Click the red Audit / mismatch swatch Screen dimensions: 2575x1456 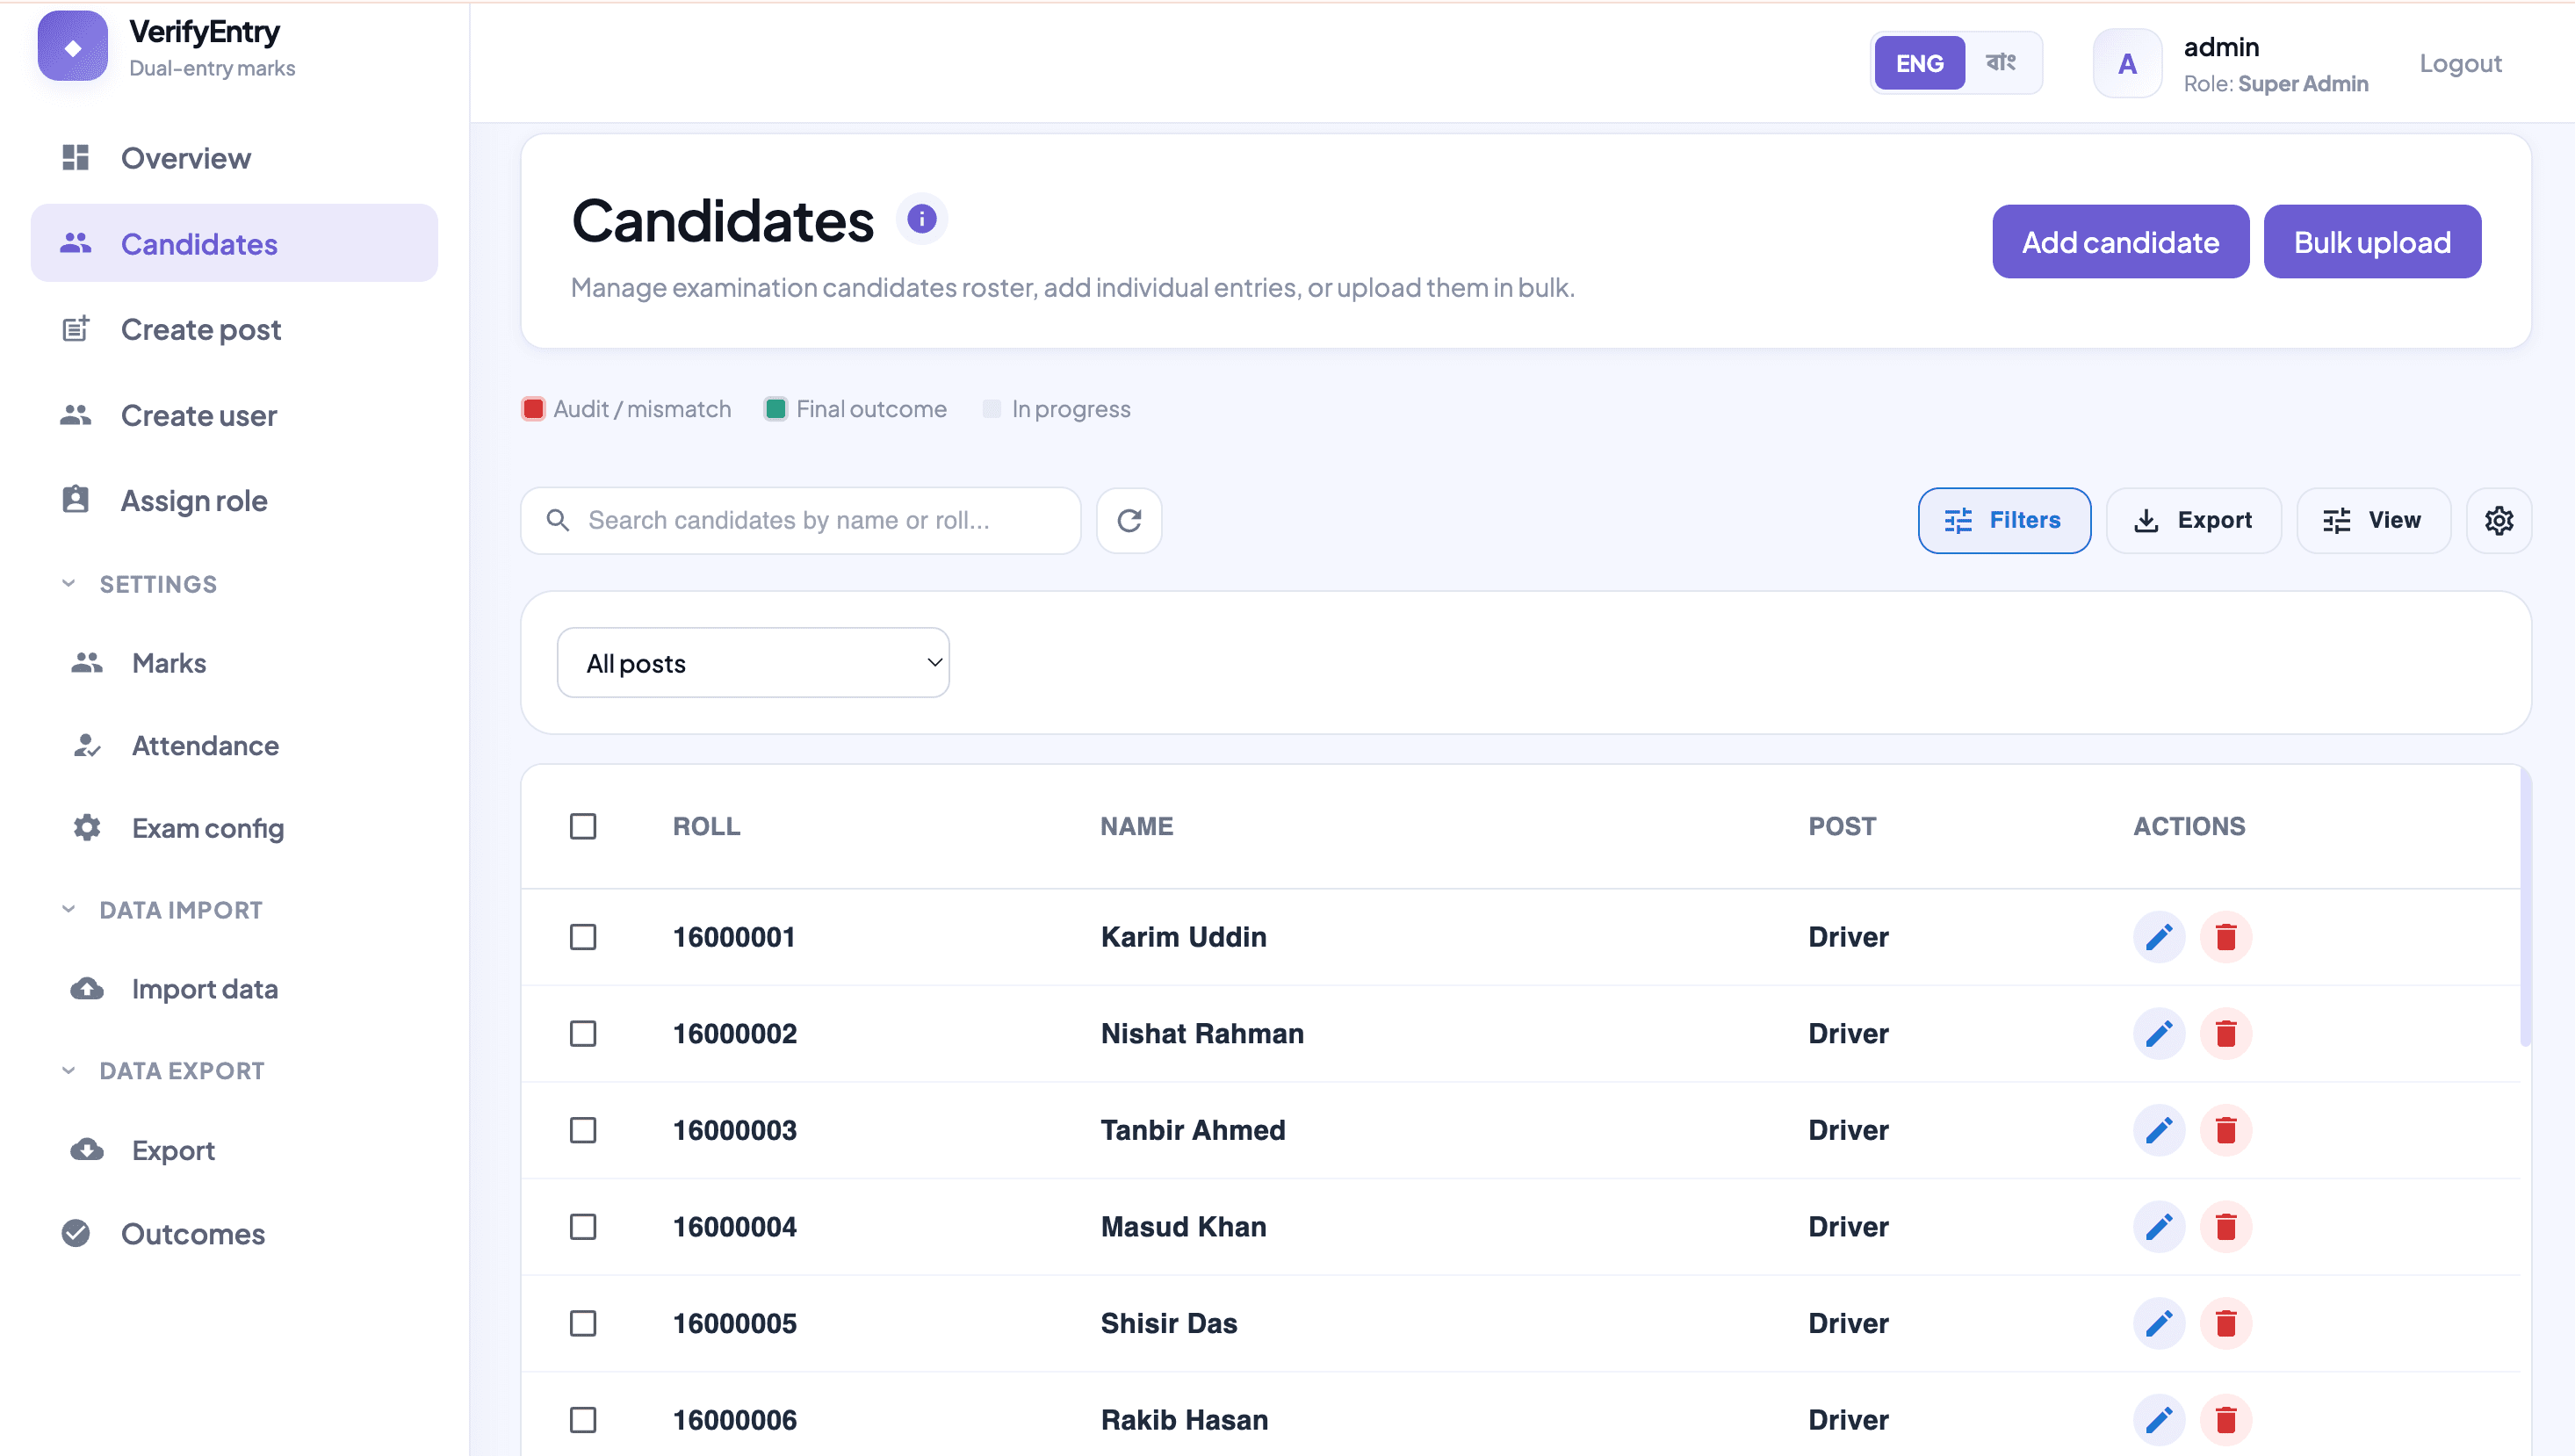click(x=533, y=409)
